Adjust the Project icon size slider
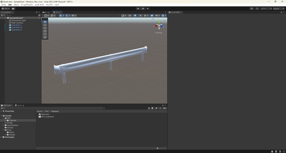The height and width of the screenshot is (153, 286). pos(161,148)
